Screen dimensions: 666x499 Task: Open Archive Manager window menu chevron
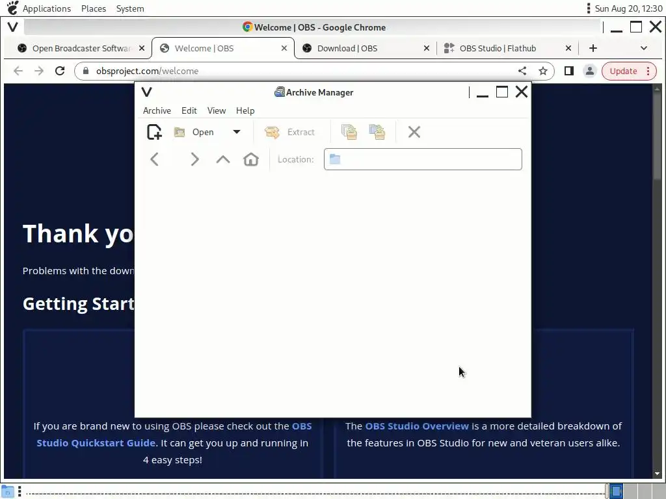[x=146, y=92]
